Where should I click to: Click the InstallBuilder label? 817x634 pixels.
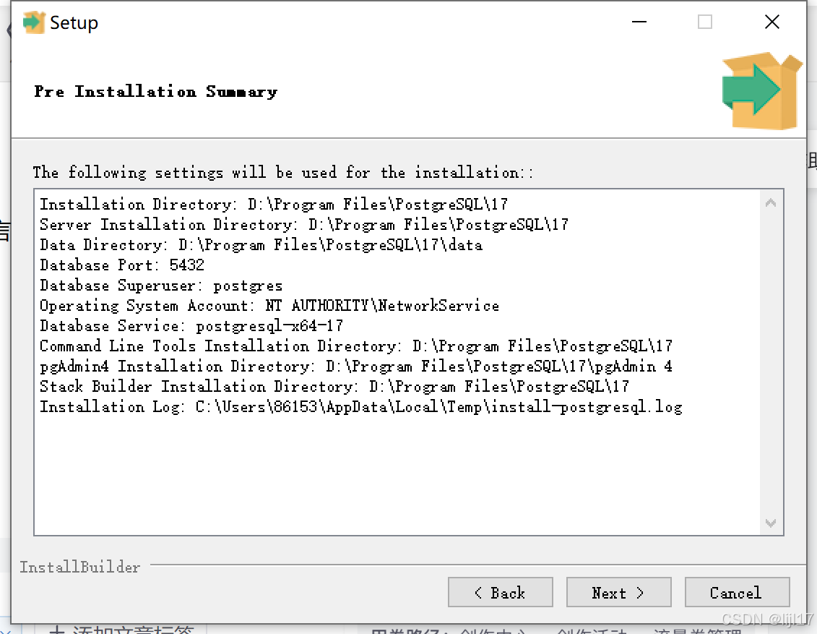(x=79, y=567)
